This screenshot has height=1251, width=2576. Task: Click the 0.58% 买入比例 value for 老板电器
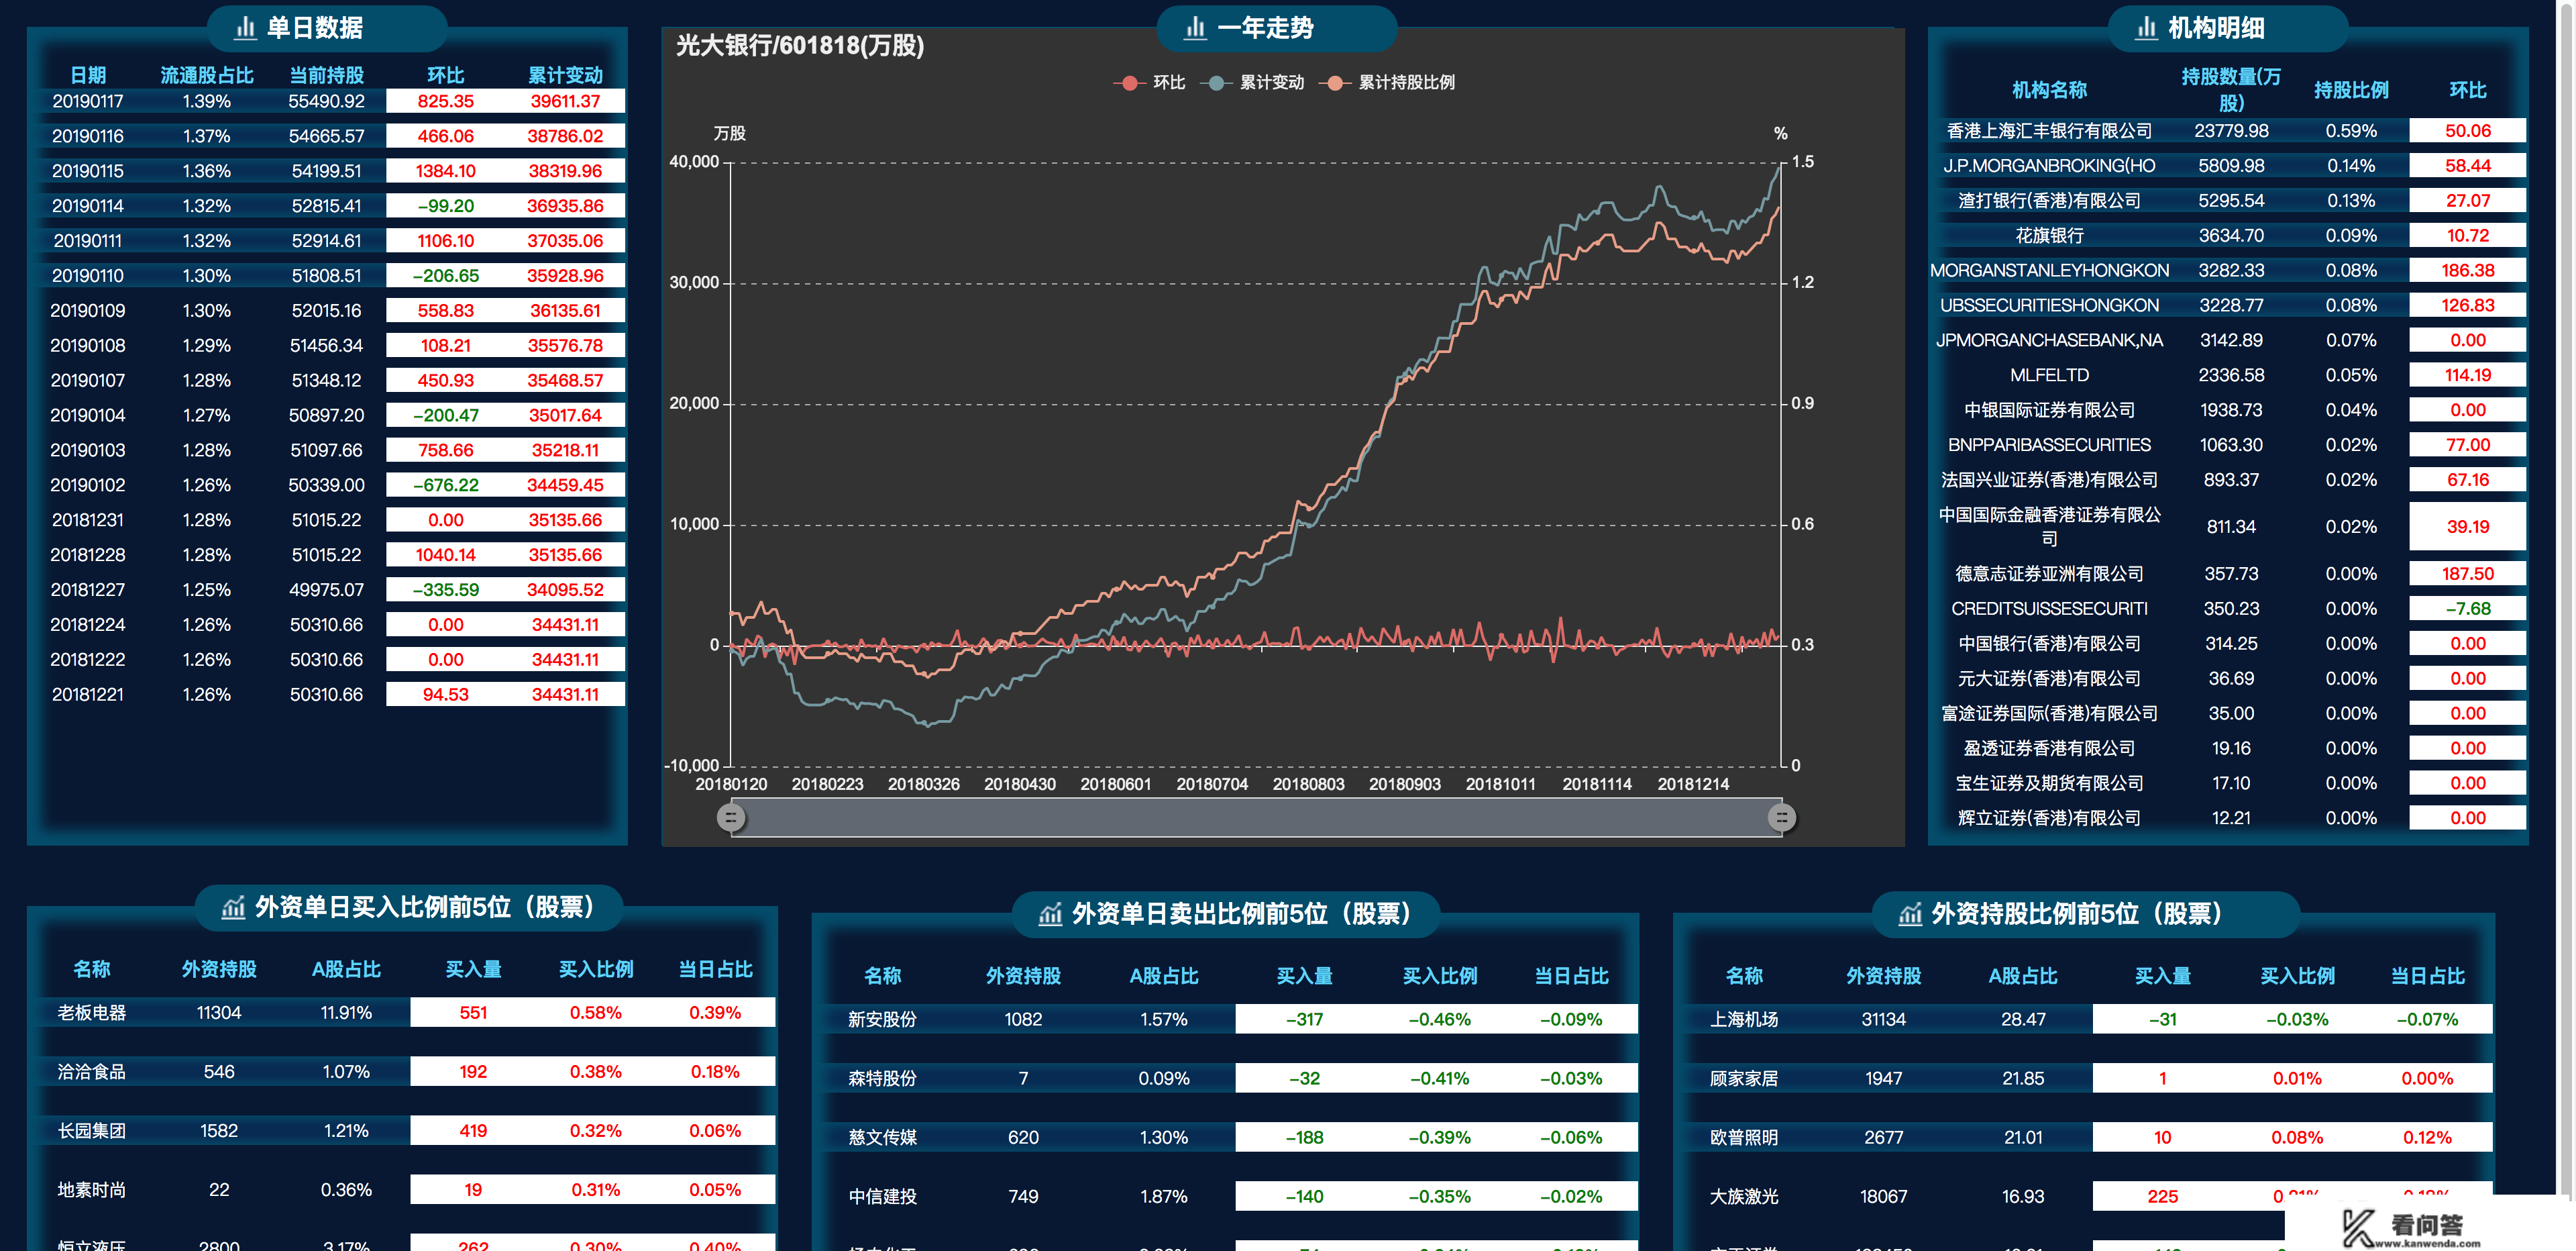(596, 1013)
